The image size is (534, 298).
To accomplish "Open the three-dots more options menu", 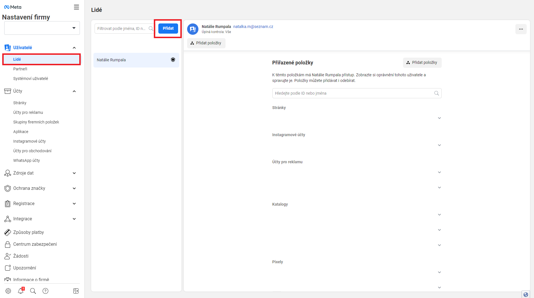I will click(521, 29).
